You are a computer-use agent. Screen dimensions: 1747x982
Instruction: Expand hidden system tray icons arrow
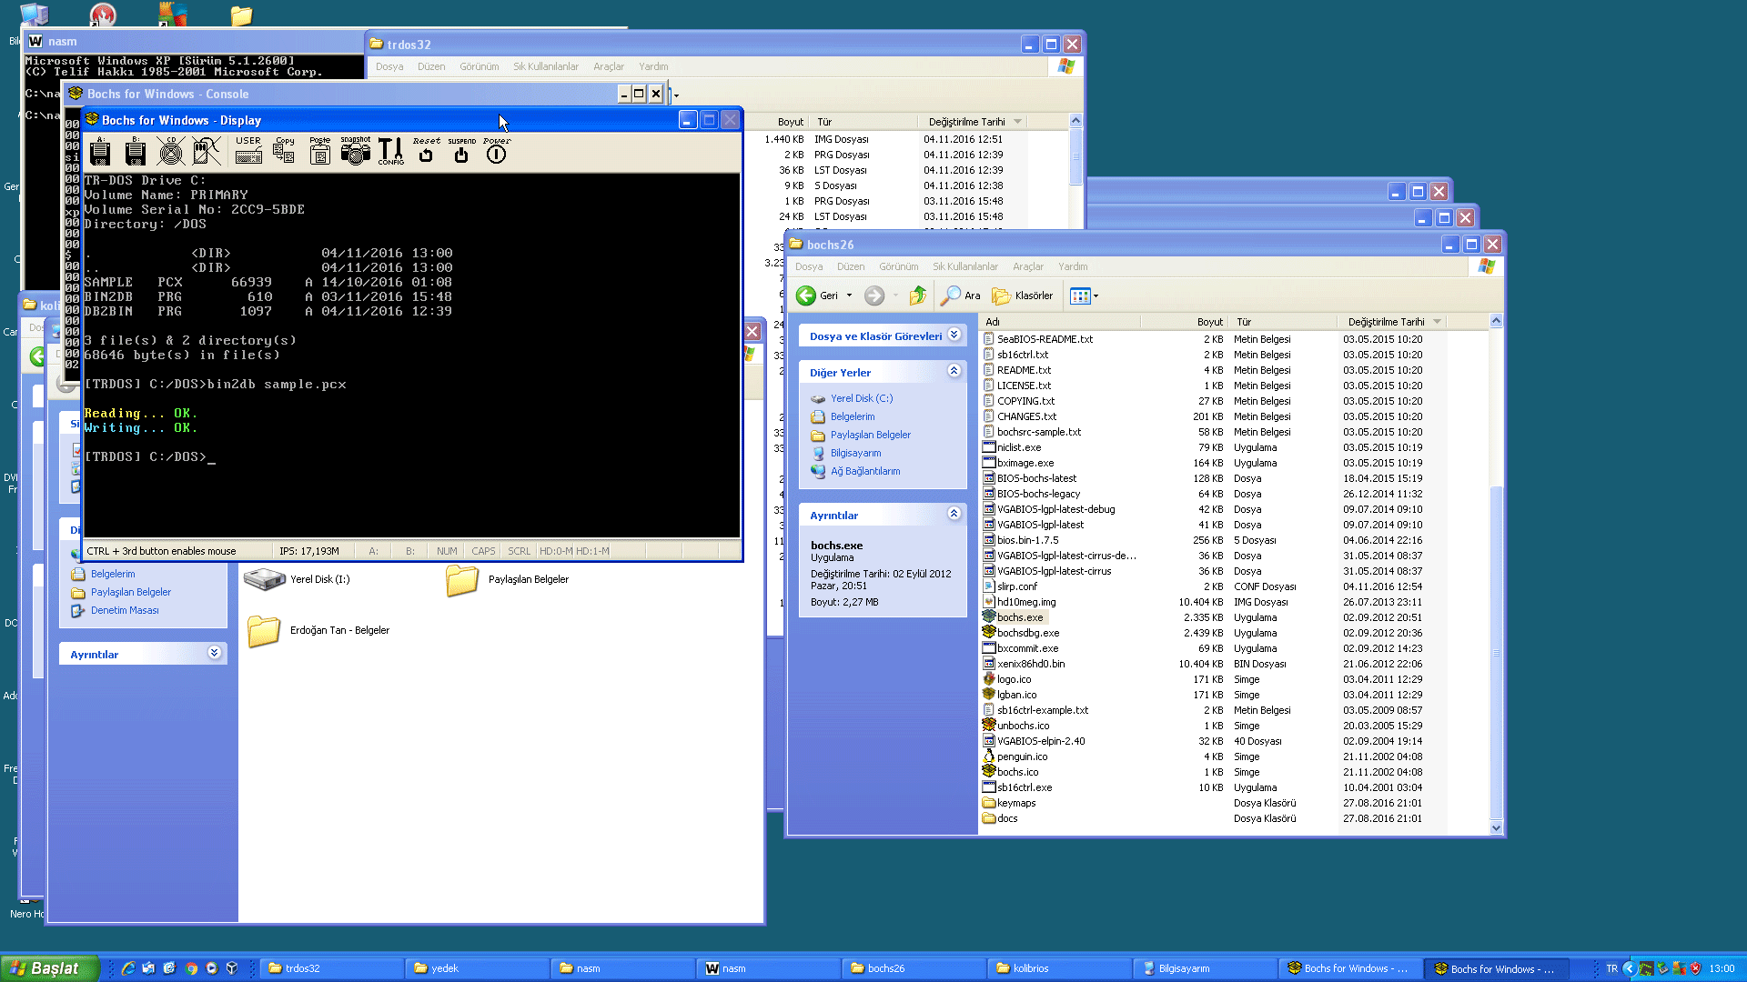coord(1629,968)
